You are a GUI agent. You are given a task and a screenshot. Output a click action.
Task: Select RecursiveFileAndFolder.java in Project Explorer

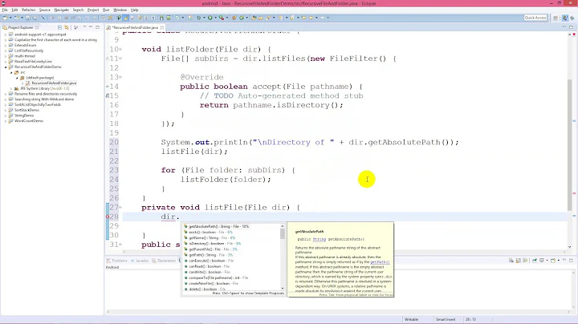click(54, 83)
